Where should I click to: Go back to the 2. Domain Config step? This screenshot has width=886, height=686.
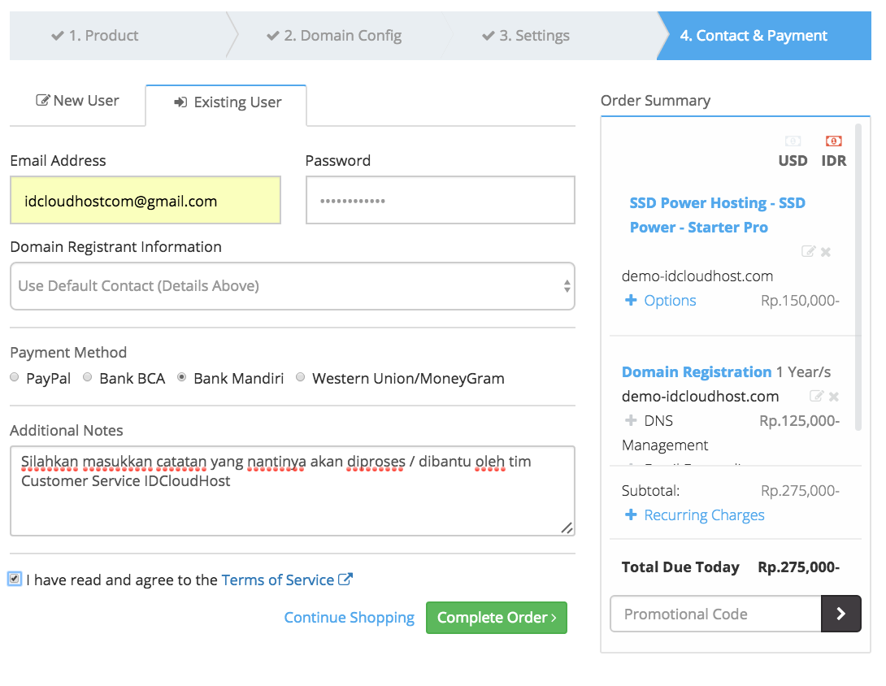click(x=334, y=35)
